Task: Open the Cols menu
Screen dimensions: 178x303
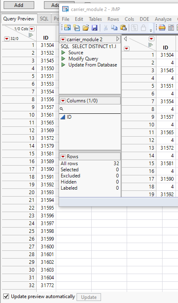Action: pyautogui.click(x=129, y=19)
